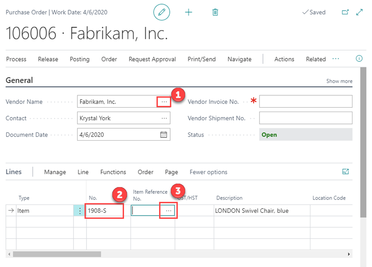
Task: Open the Actions menu
Action: 284,59
